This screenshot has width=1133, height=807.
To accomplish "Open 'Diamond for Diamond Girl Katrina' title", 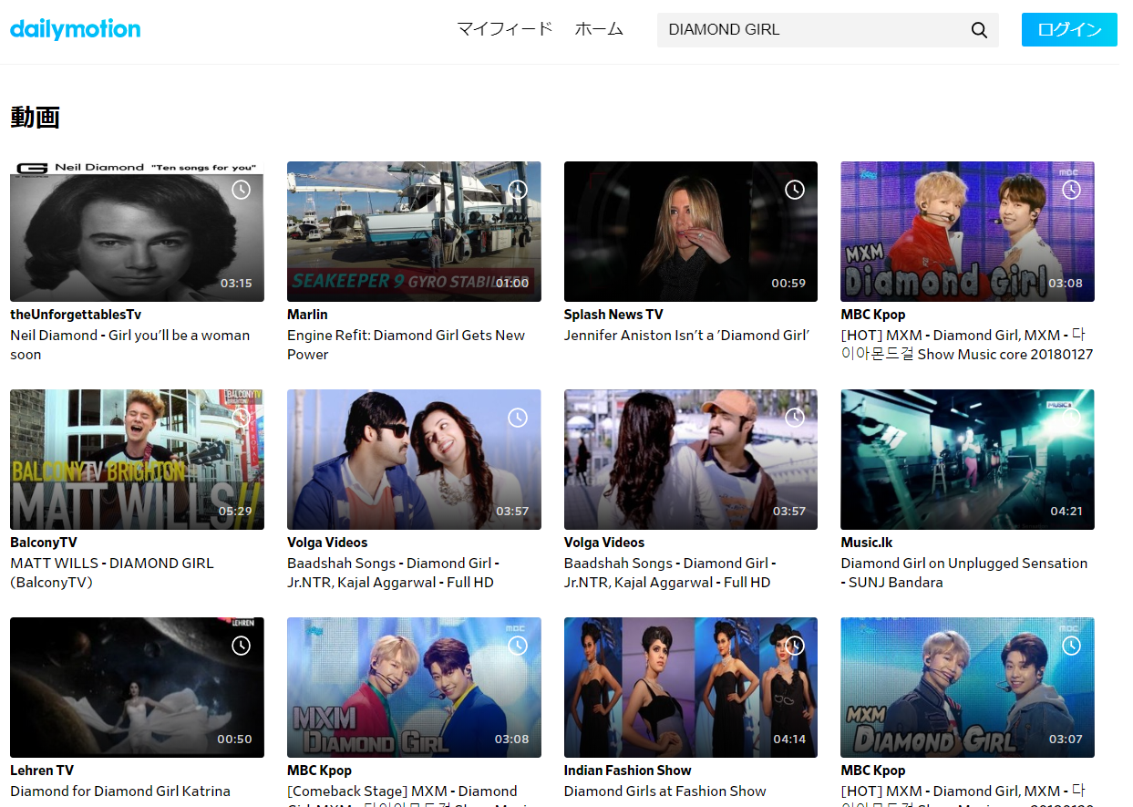I will [x=120, y=791].
